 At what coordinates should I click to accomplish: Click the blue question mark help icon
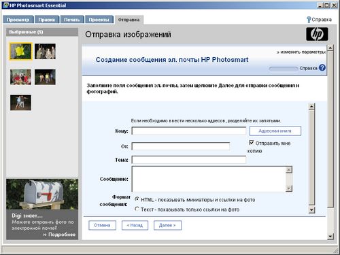pyautogui.click(x=322, y=68)
